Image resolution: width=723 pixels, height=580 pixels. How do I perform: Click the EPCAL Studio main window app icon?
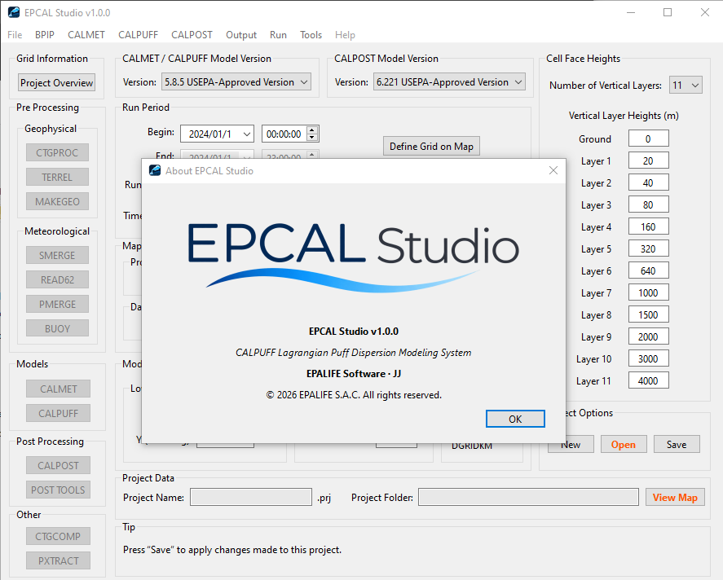(x=14, y=12)
